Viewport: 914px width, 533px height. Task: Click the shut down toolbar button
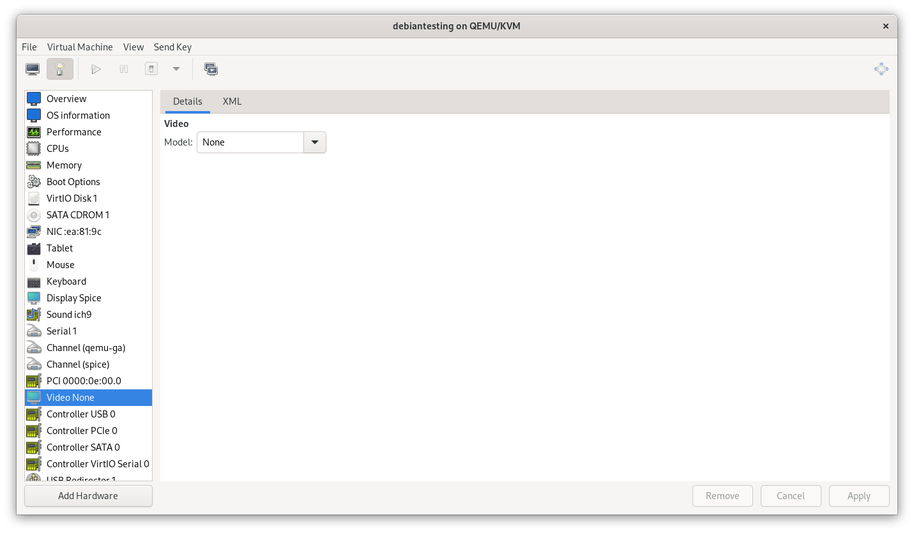(151, 69)
